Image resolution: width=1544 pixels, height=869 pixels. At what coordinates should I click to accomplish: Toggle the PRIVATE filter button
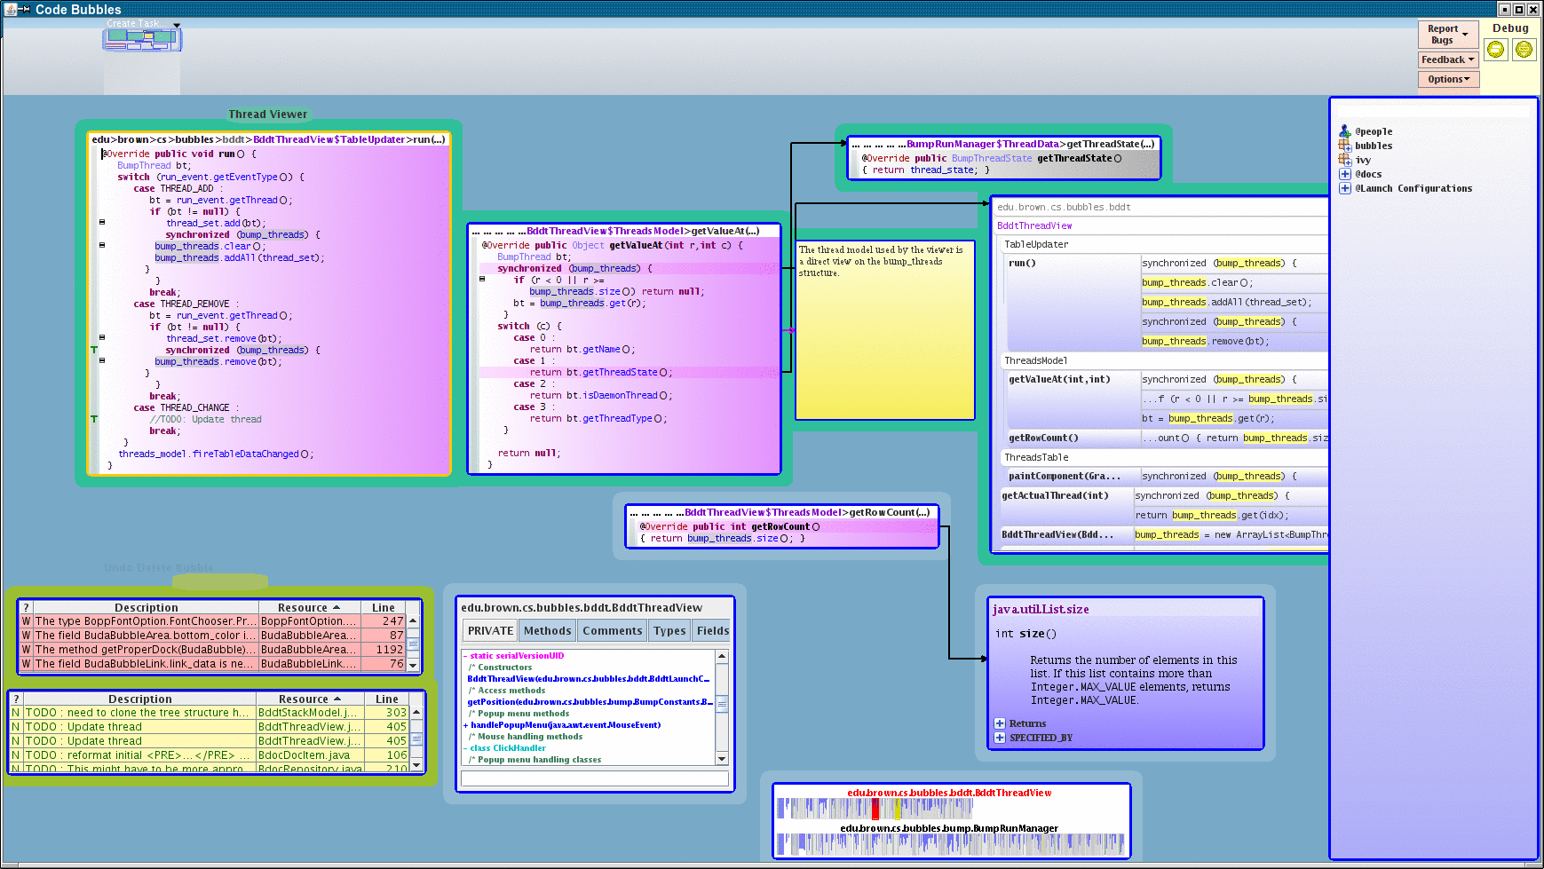[x=490, y=631]
